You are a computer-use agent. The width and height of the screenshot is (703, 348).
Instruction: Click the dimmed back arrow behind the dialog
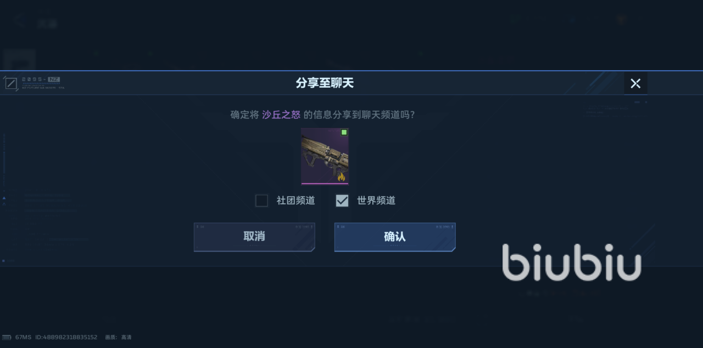pyautogui.click(x=21, y=21)
